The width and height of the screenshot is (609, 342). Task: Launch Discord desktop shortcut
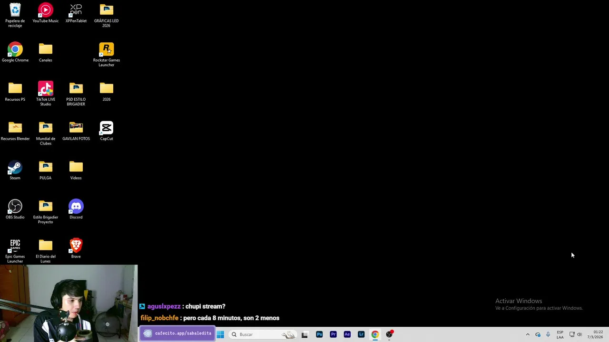(76, 209)
